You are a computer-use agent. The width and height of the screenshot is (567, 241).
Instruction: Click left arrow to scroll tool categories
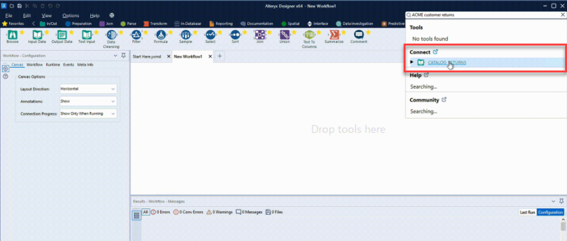[x=33, y=24]
